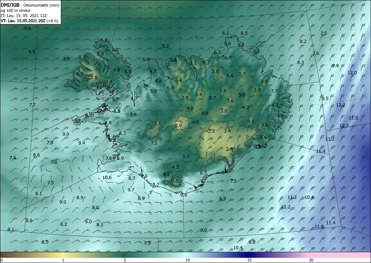The height and width of the screenshot is (263, 371).
Task: Click the 12.2 value on the map
Action: pos(341,105)
